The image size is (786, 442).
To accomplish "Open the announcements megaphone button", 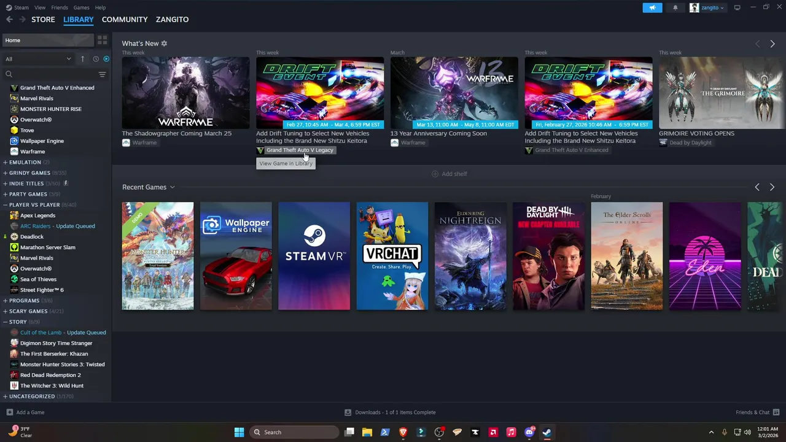I will [652, 7].
